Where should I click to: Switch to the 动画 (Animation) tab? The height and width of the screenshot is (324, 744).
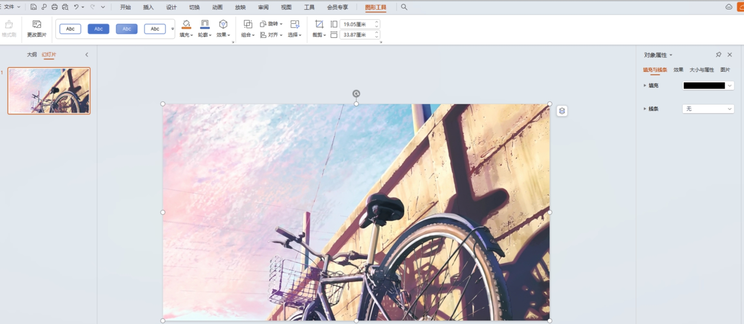[x=217, y=7]
